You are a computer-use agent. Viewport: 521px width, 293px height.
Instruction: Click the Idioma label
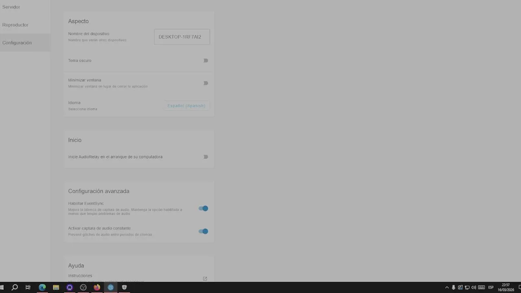pos(74,103)
